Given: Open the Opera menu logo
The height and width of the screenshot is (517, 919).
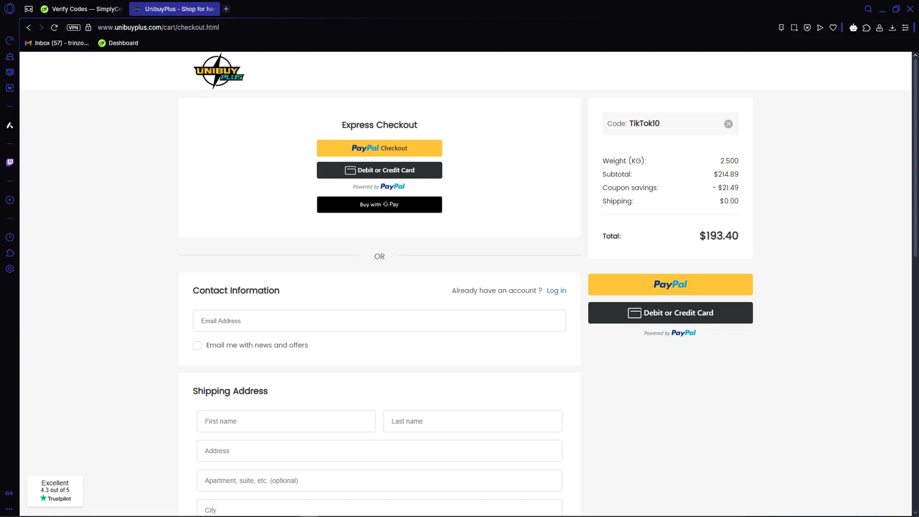Looking at the screenshot, I should coord(10,9).
